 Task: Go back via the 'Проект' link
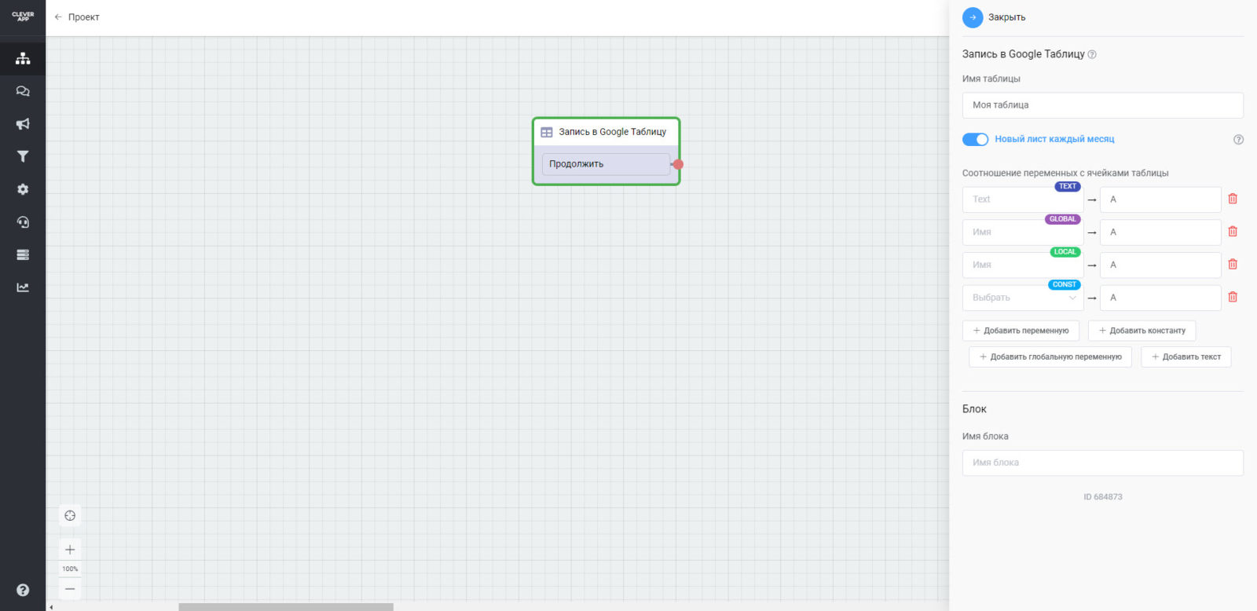tap(77, 17)
